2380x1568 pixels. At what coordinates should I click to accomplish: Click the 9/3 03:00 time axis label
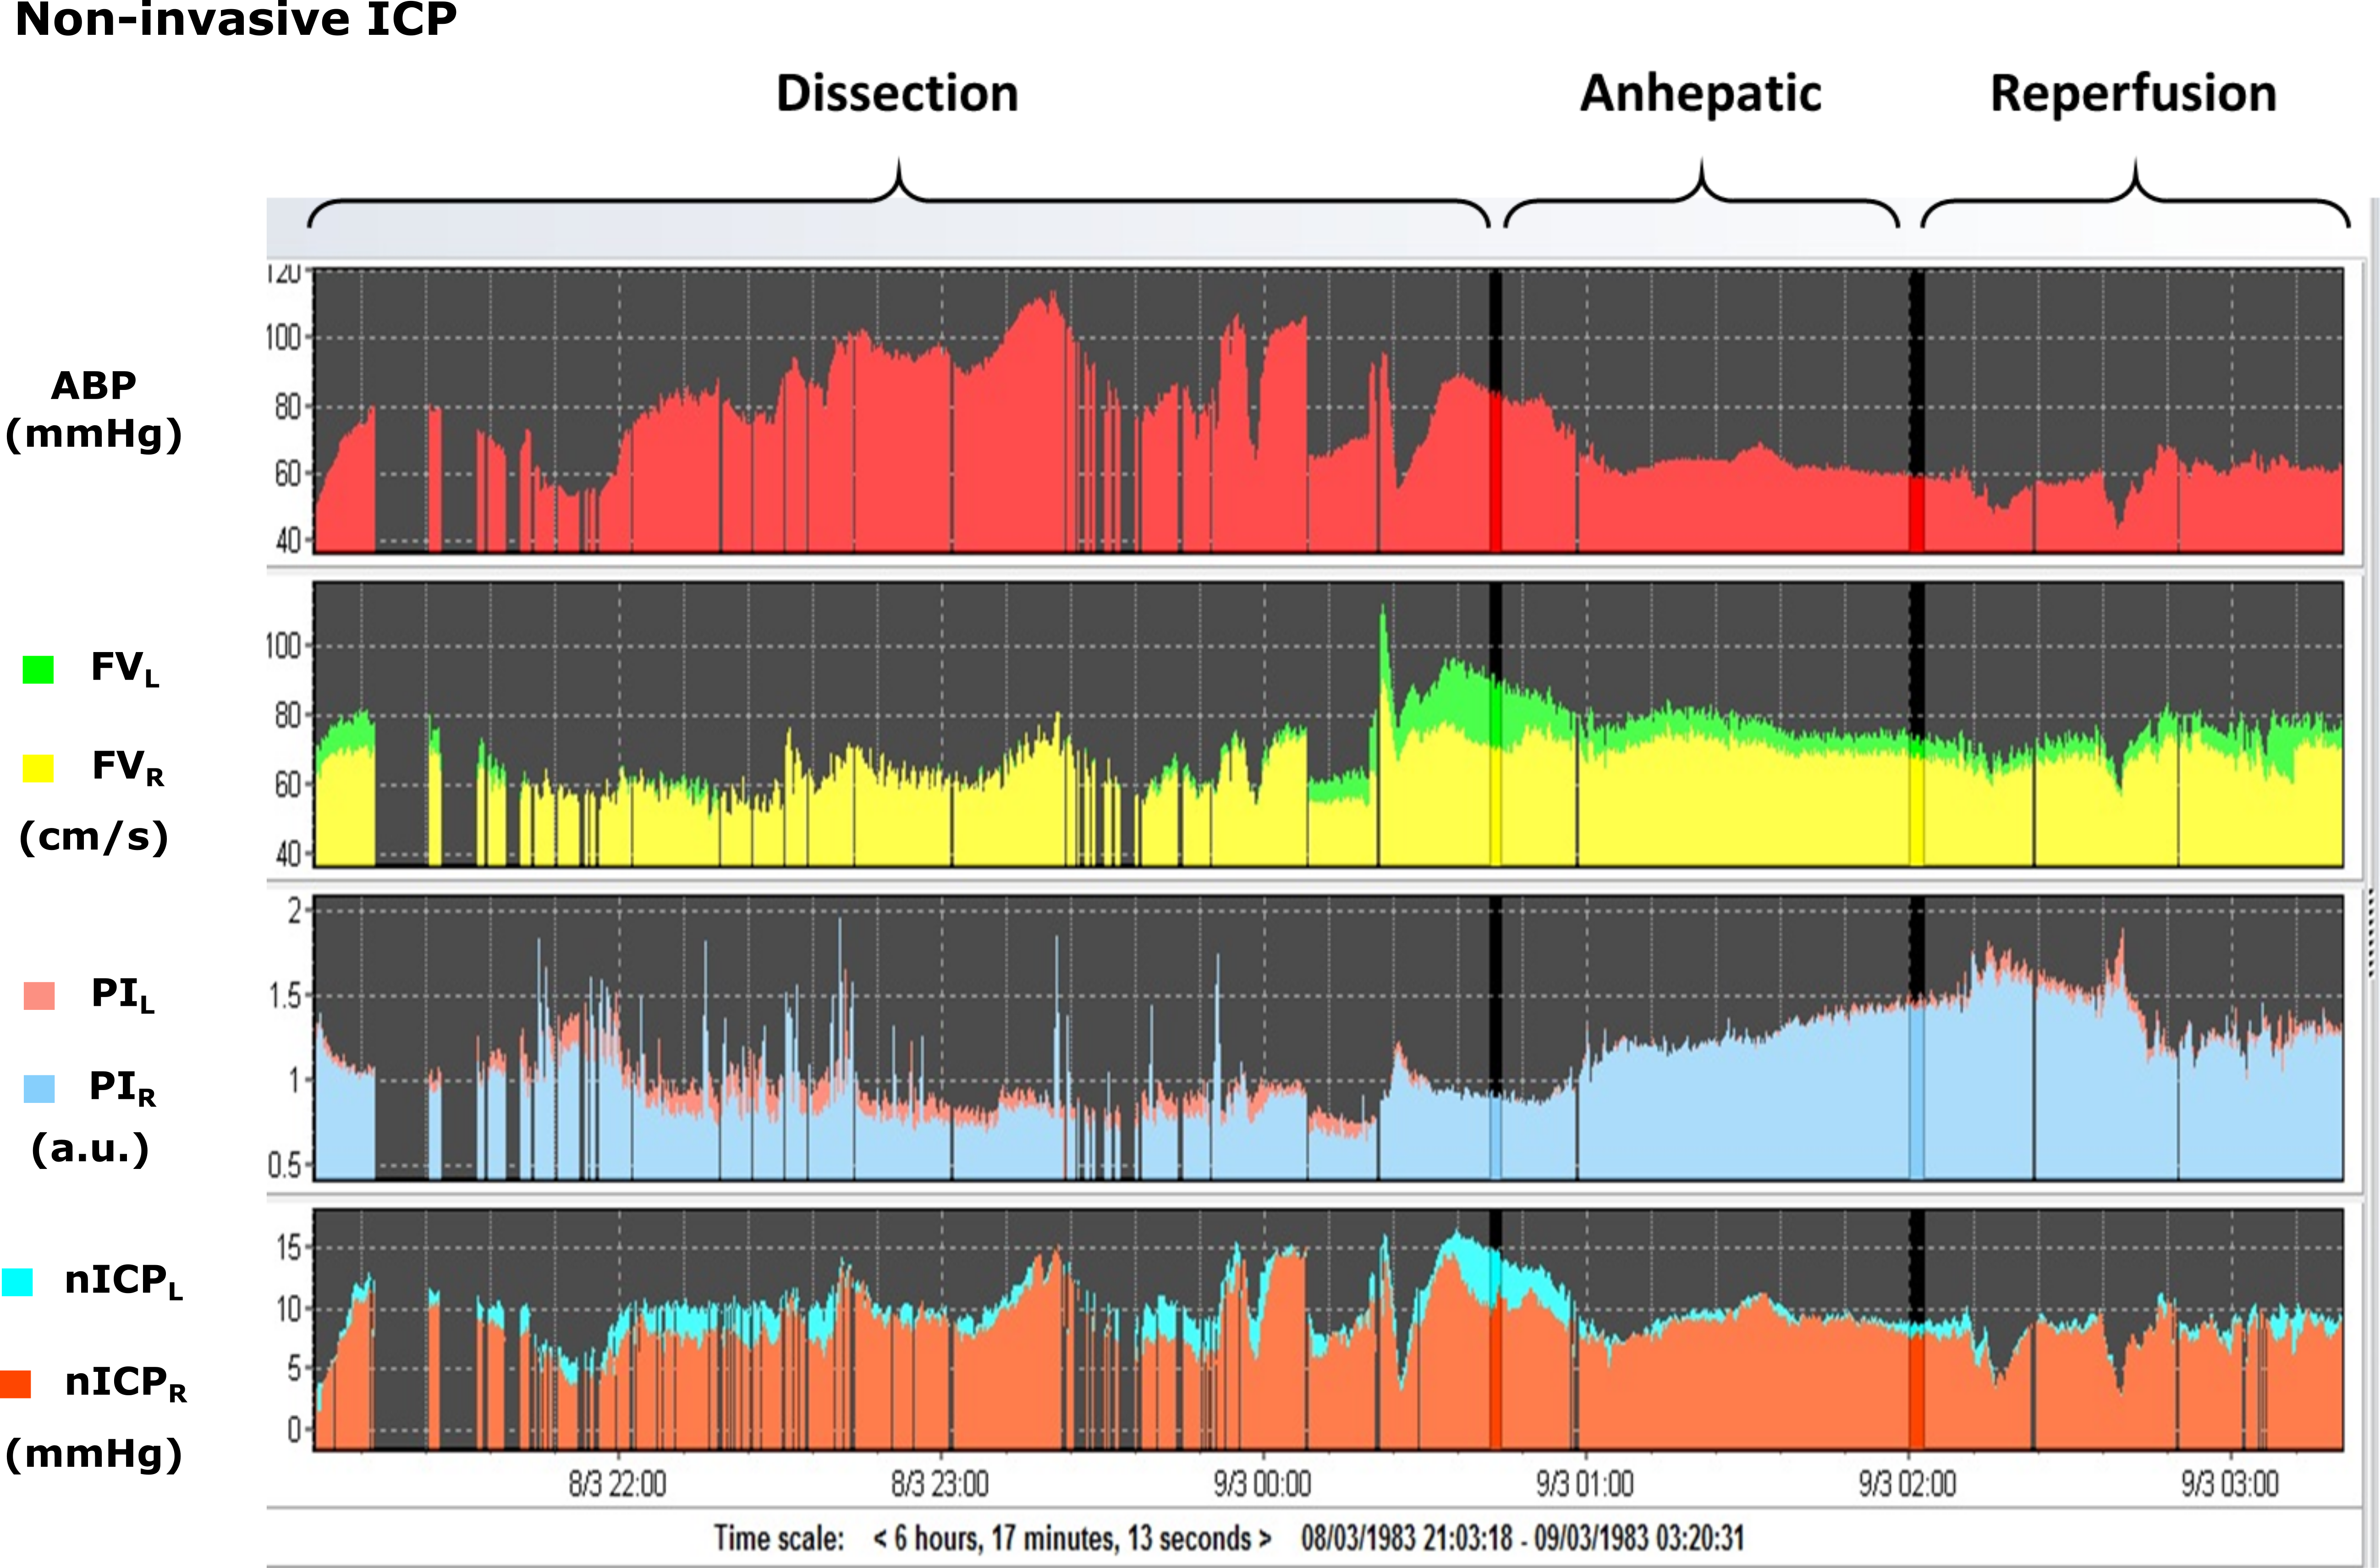pos(2230,1484)
